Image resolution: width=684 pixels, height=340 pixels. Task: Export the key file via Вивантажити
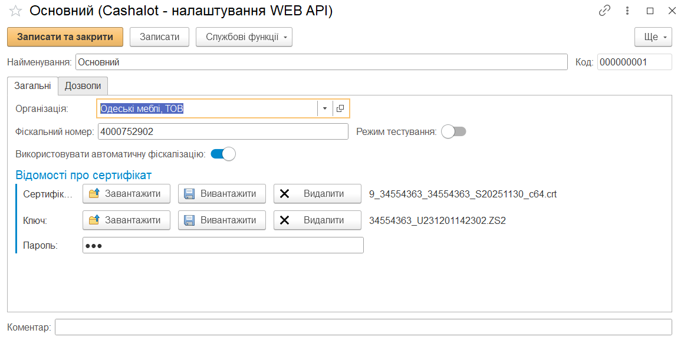(x=222, y=220)
